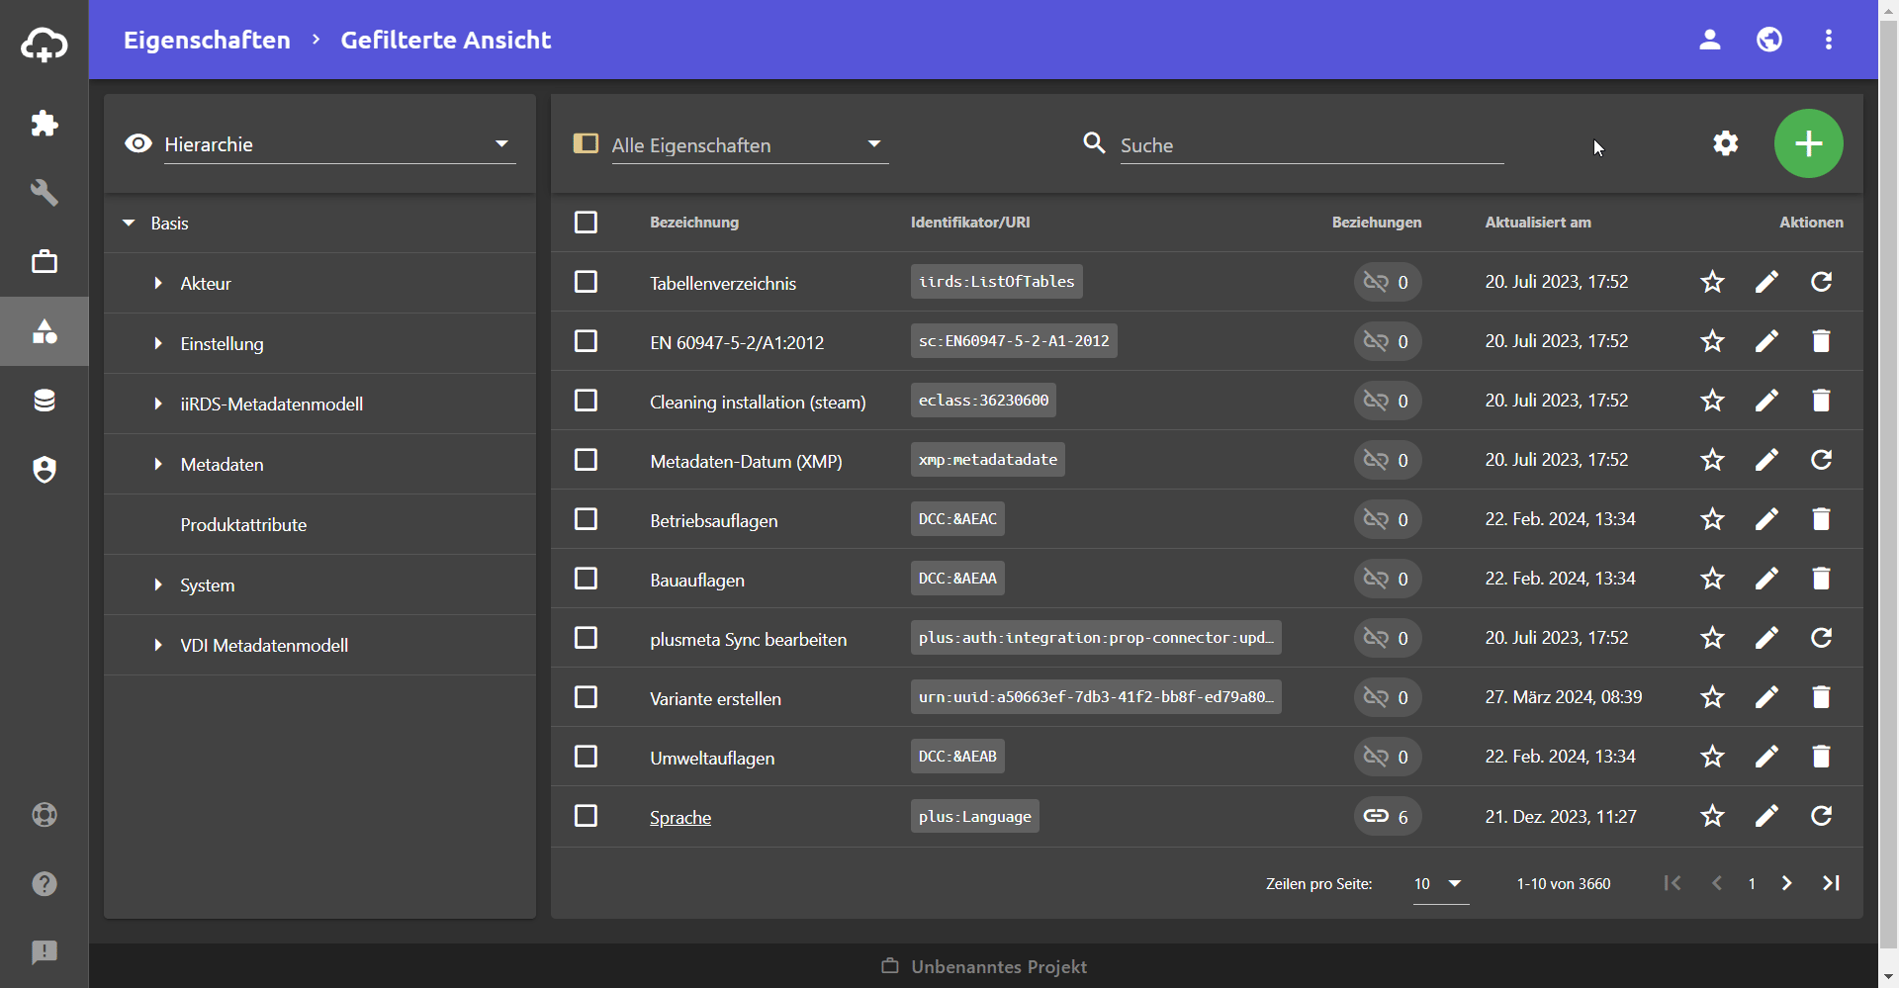This screenshot has width=1899, height=988.
Task: Check the Bauauflagen row checkbox
Action: point(586,579)
